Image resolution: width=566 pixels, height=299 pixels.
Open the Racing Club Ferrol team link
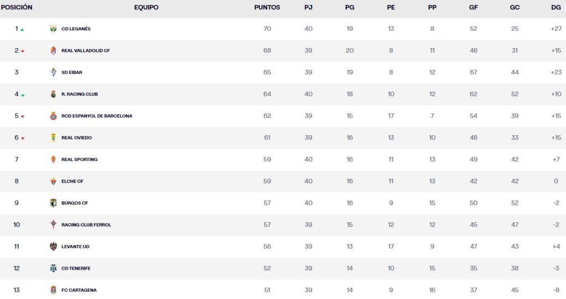coord(86,225)
